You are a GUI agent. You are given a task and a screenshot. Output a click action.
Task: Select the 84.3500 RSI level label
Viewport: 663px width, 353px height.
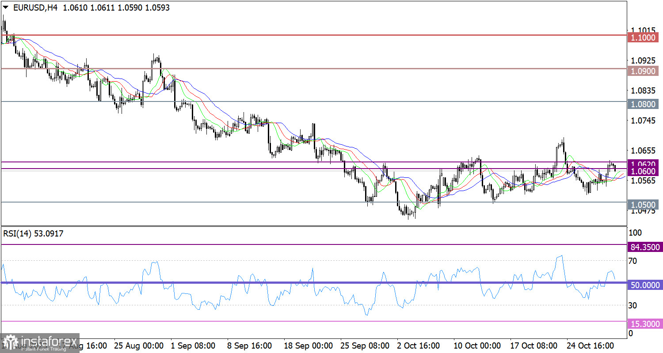pos(645,247)
